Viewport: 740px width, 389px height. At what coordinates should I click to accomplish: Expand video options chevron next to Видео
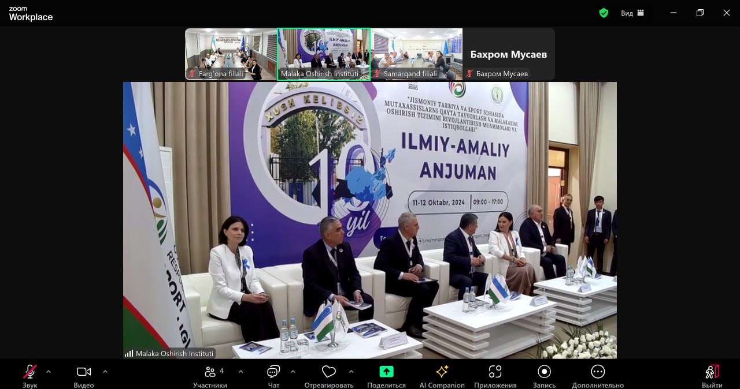click(x=105, y=372)
